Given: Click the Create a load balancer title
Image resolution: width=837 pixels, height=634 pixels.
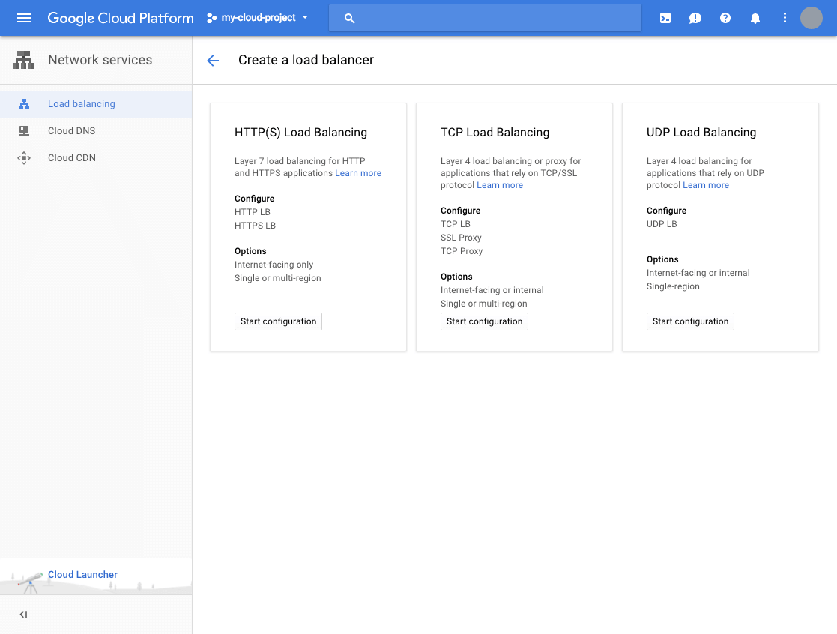Looking at the screenshot, I should coord(306,60).
